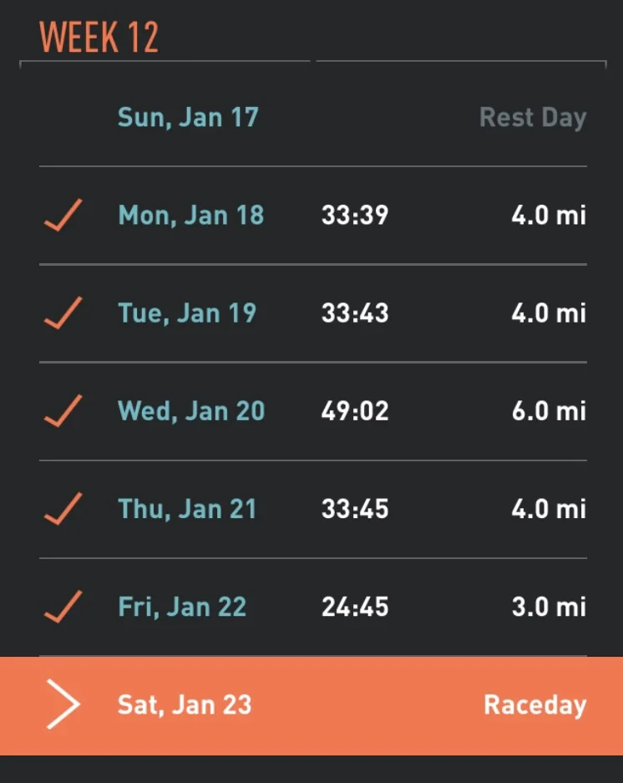Click the checkmark beside Tue, Jan 19
This screenshot has height=783, width=623.
(63, 313)
